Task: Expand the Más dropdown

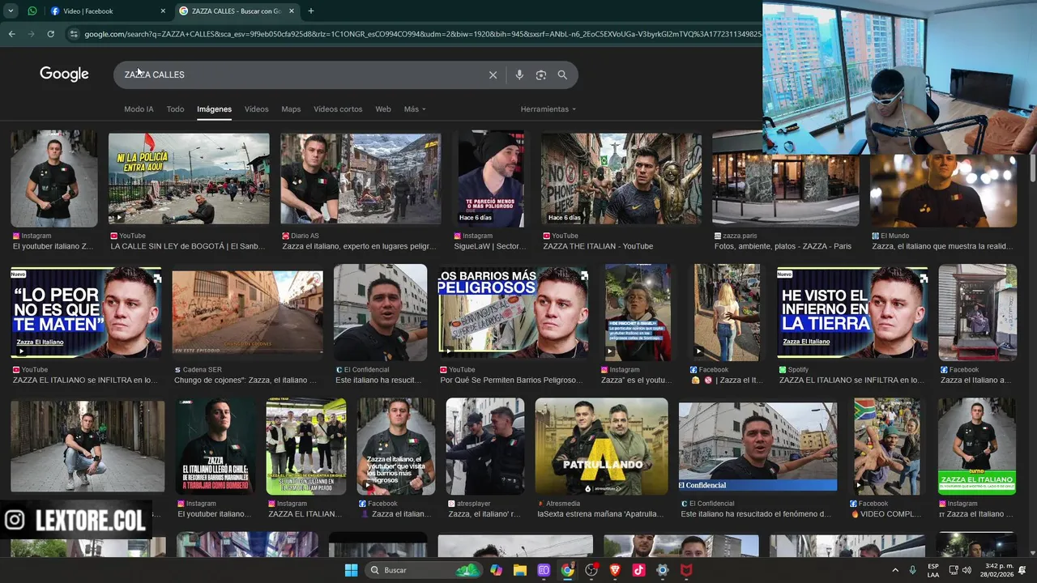Action: 415,109
